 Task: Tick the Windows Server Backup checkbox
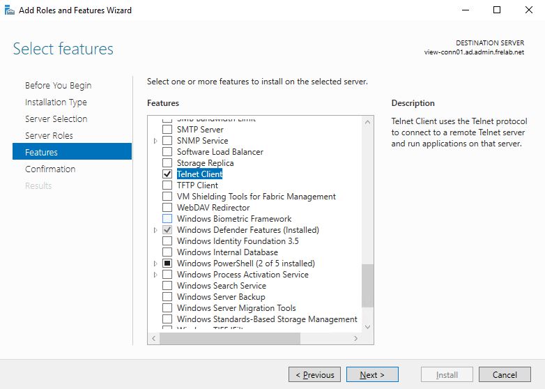pyautogui.click(x=167, y=297)
